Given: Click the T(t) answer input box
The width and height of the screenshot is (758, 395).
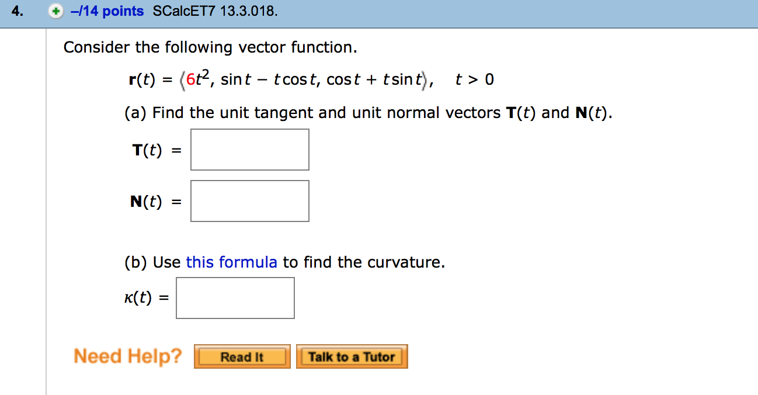Looking at the screenshot, I should 249,150.
